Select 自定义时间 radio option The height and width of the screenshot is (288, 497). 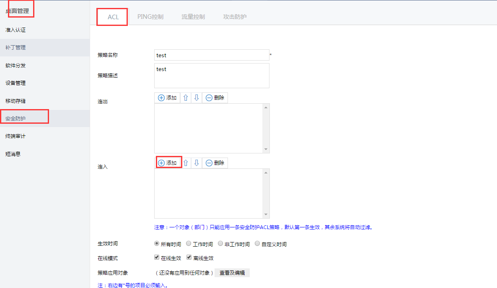point(257,243)
